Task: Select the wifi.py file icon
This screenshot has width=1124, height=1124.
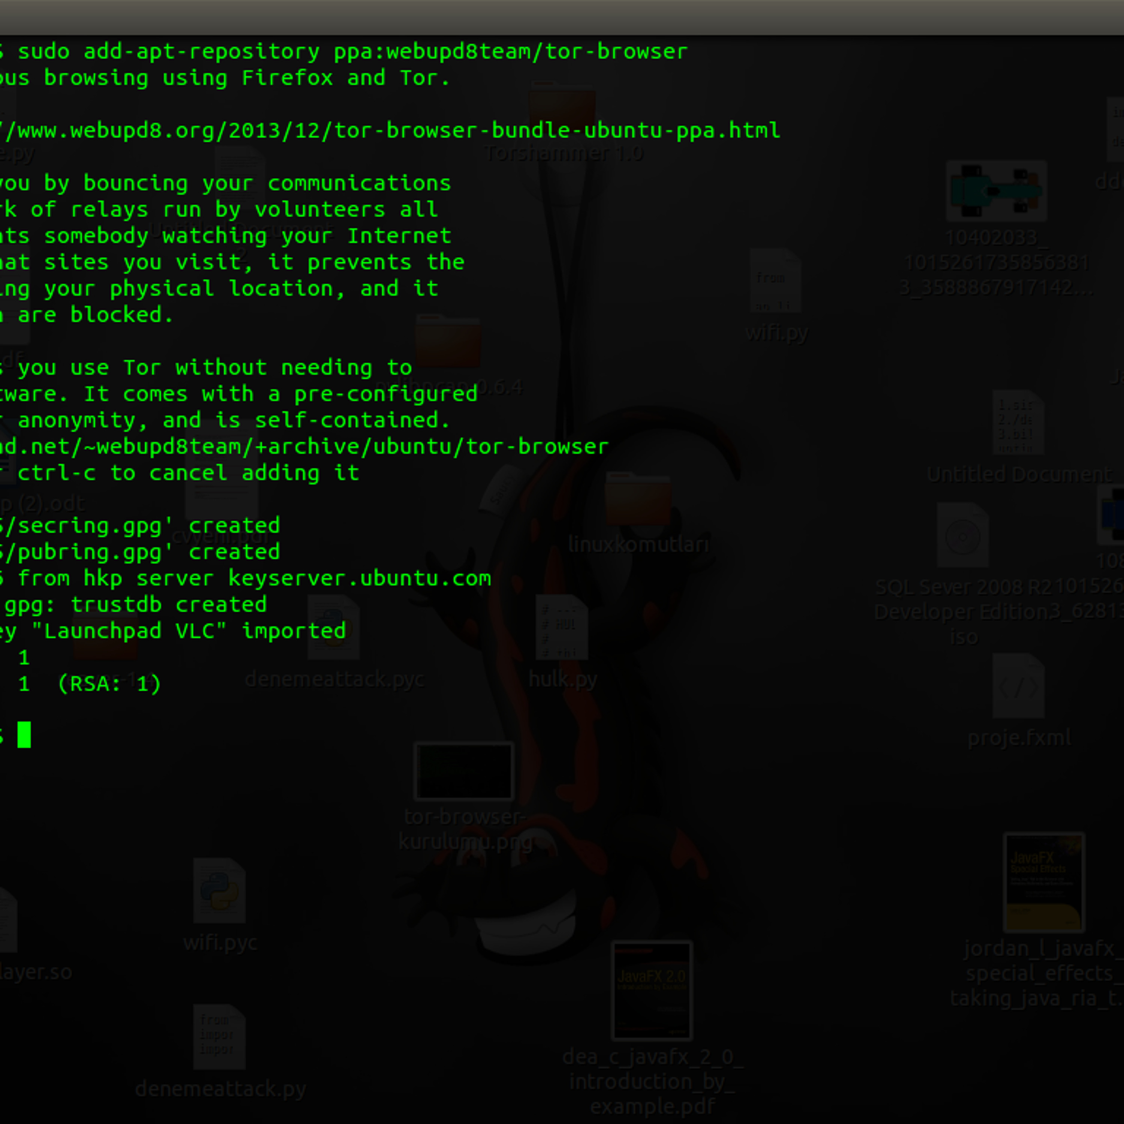Action: (x=775, y=280)
